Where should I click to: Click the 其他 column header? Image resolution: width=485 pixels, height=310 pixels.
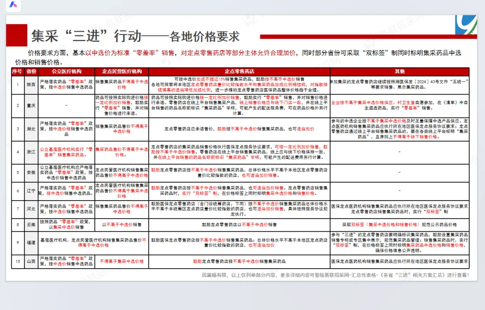click(x=400, y=72)
